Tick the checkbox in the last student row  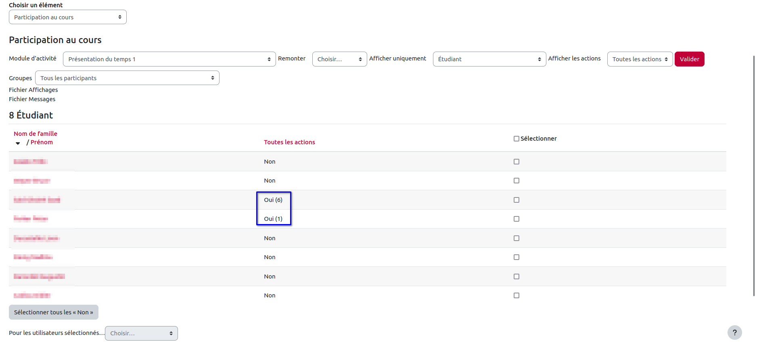pyautogui.click(x=516, y=295)
